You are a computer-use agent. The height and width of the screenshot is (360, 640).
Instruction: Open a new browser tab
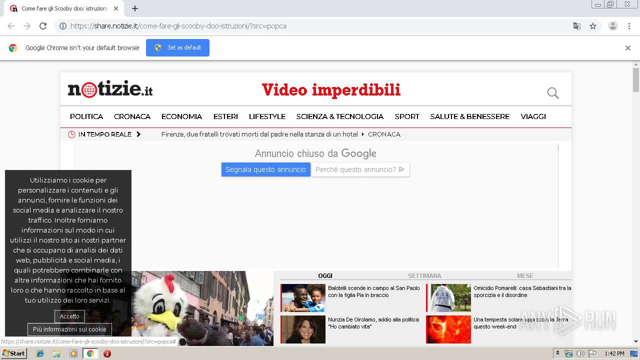click(x=135, y=8)
